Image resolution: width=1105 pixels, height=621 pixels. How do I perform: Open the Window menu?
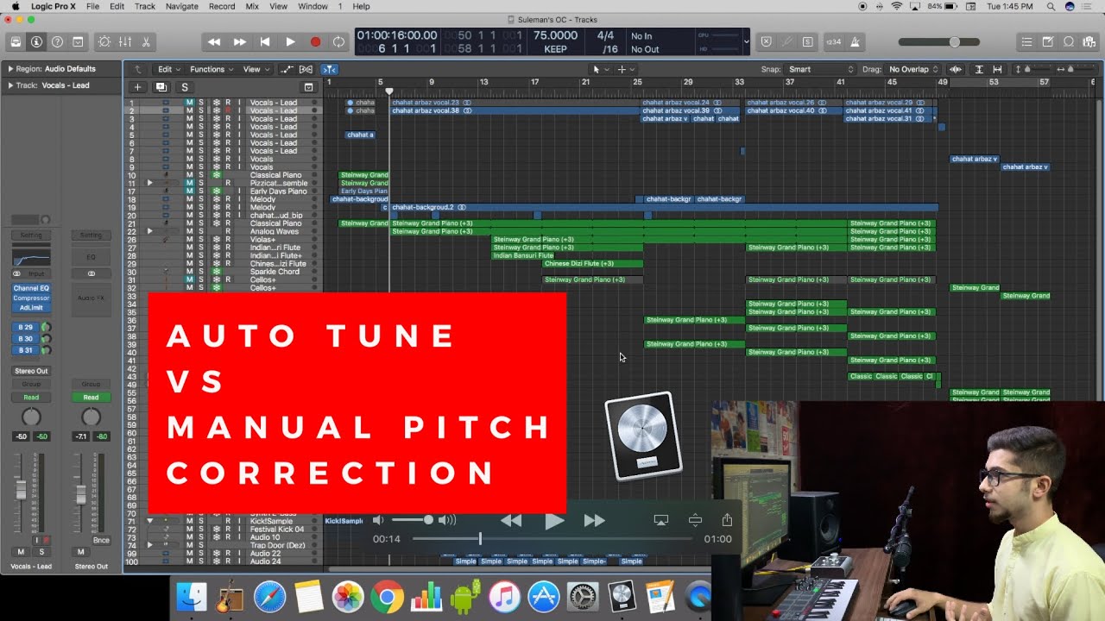click(x=313, y=6)
